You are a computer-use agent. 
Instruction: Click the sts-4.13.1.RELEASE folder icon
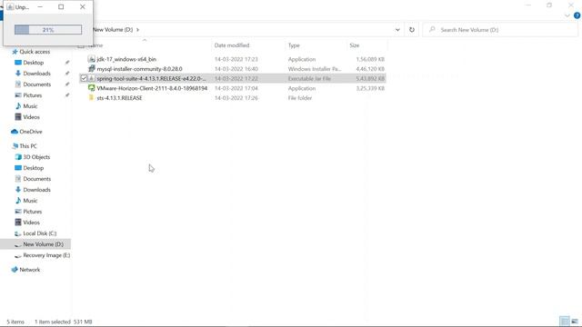91,98
